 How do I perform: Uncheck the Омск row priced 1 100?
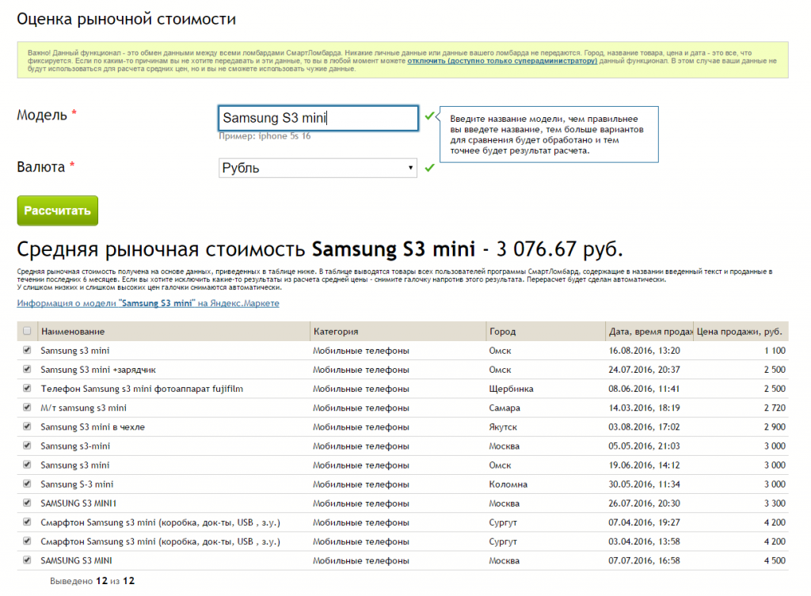click(27, 350)
